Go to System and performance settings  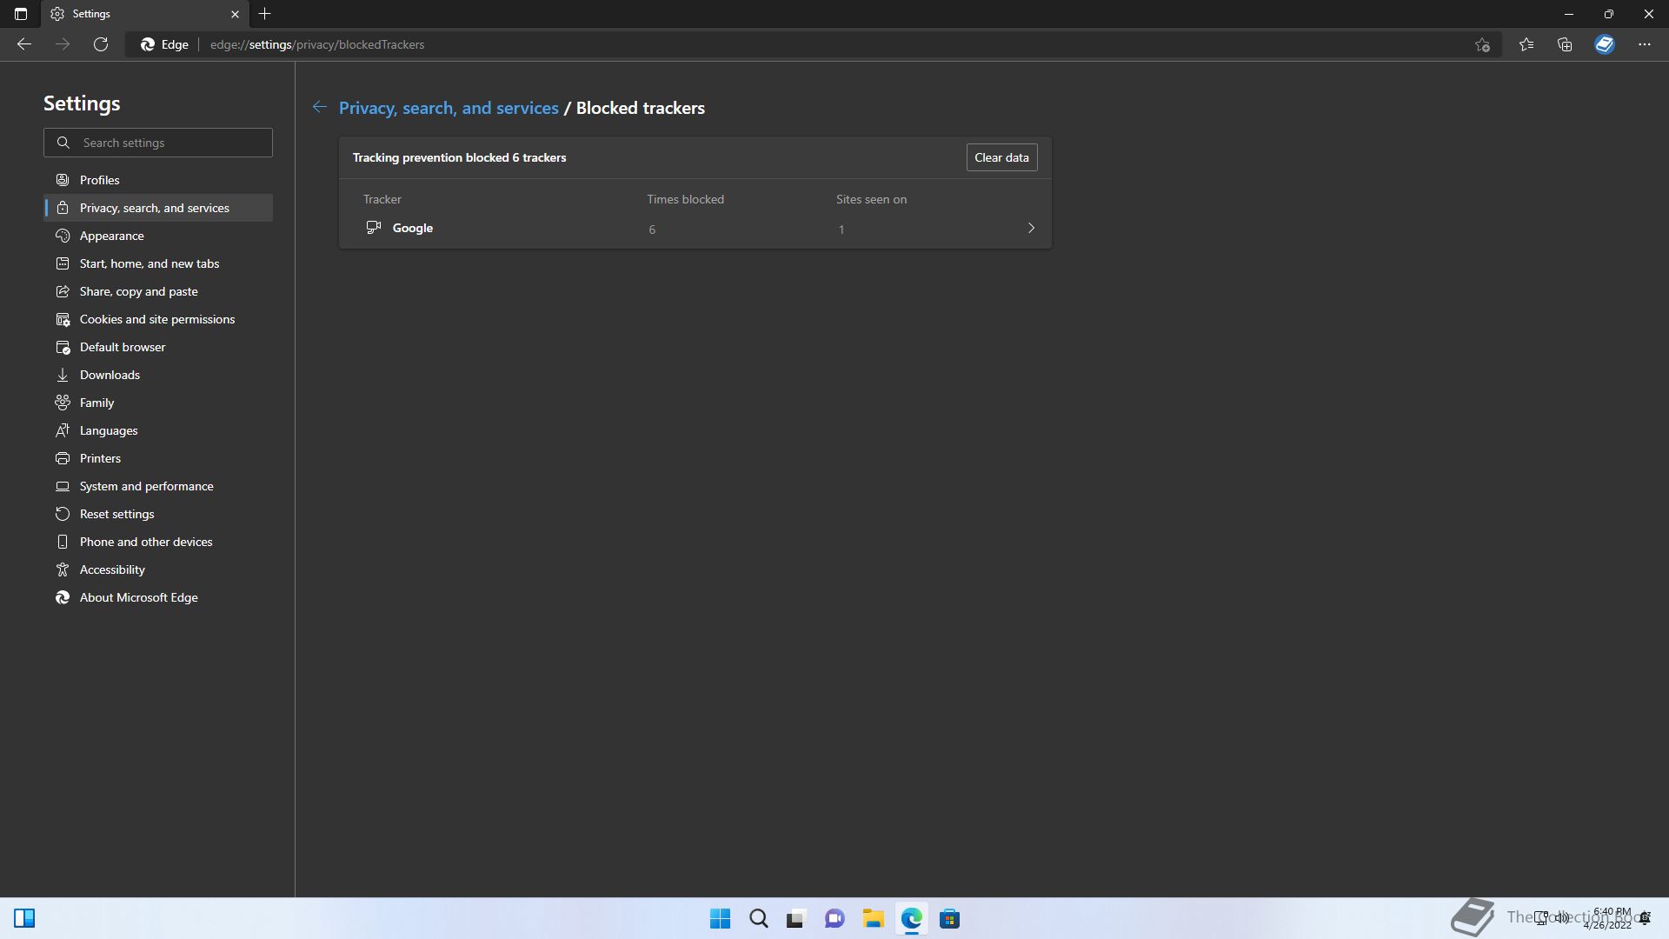click(146, 486)
